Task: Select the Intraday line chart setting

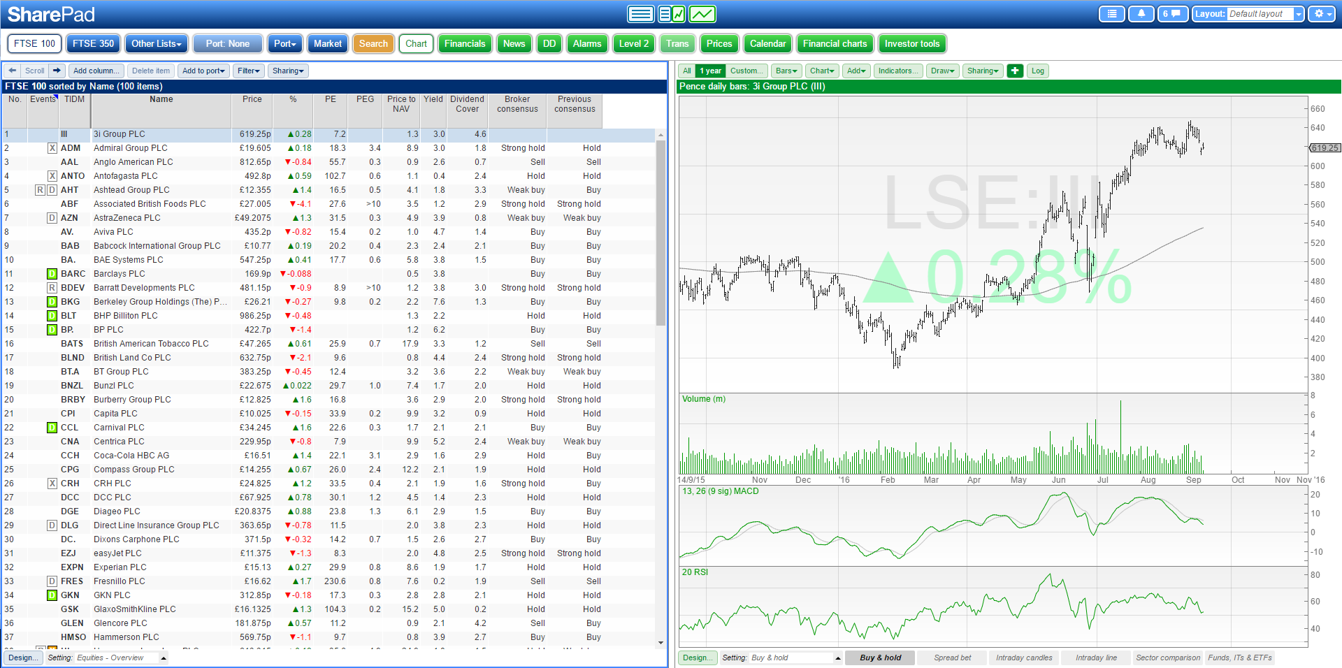Action: coord(1096,658)
